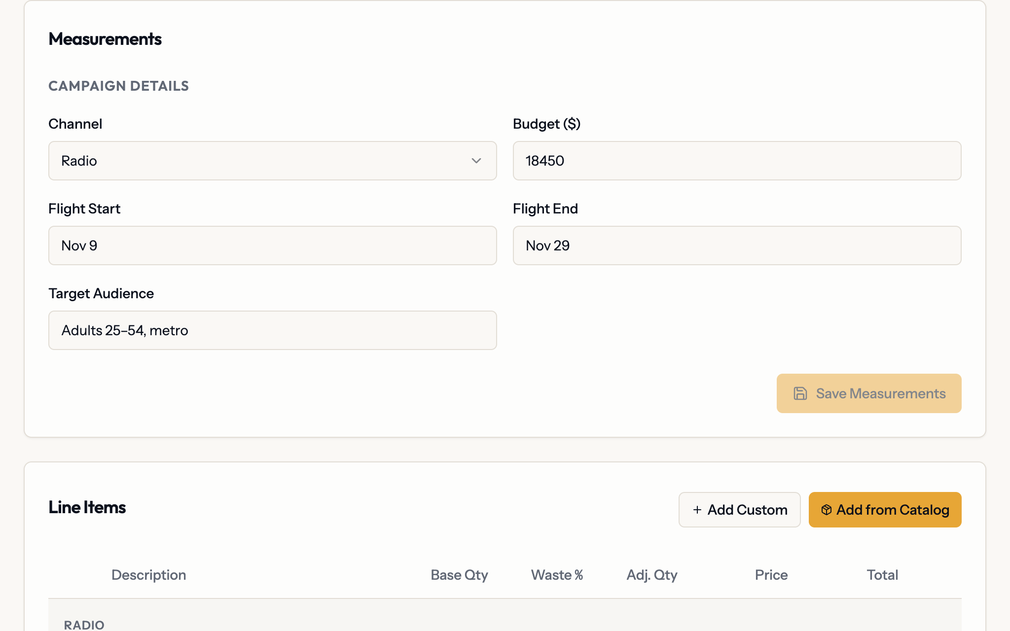Click the Price column header
The height and width of the screenshot is (631, 1010).
(771, 575)
